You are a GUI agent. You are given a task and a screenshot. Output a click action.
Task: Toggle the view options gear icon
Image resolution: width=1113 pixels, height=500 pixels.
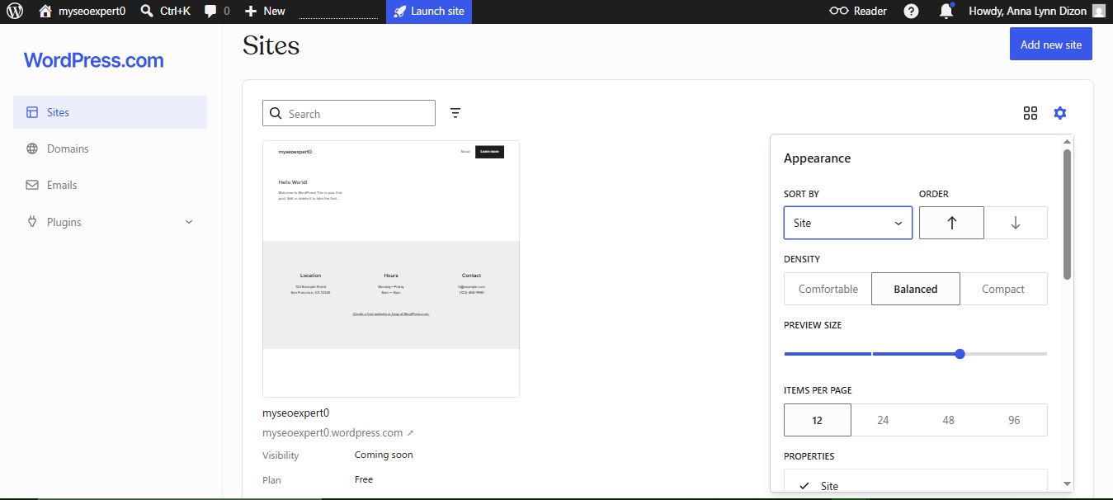click(1060, 113)
